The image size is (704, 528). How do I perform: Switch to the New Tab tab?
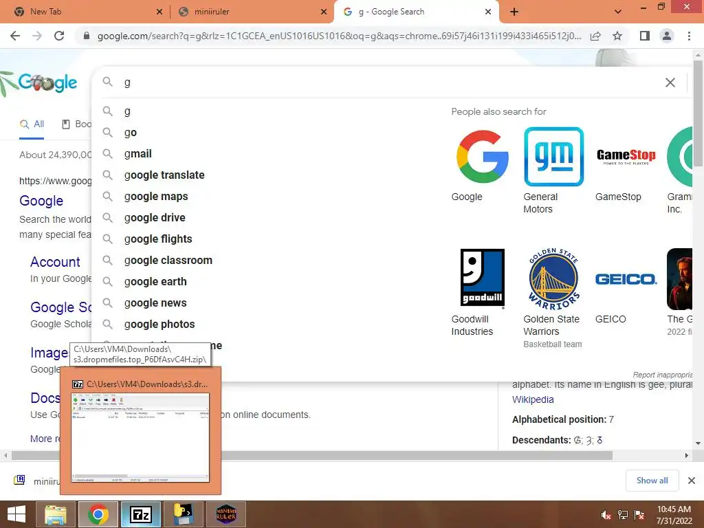point(85,12)
